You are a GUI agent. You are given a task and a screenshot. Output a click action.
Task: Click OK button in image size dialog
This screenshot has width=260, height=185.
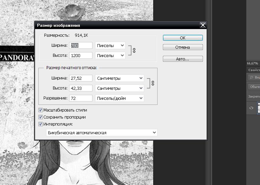183,38
